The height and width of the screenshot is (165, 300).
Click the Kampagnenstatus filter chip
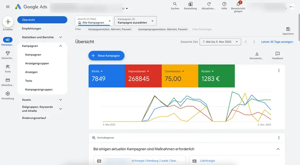point(110,30)
